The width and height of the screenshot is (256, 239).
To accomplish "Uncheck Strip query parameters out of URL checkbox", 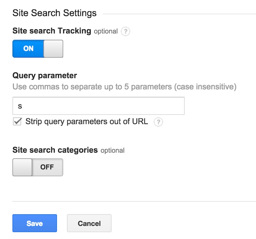I will point(17,122).
